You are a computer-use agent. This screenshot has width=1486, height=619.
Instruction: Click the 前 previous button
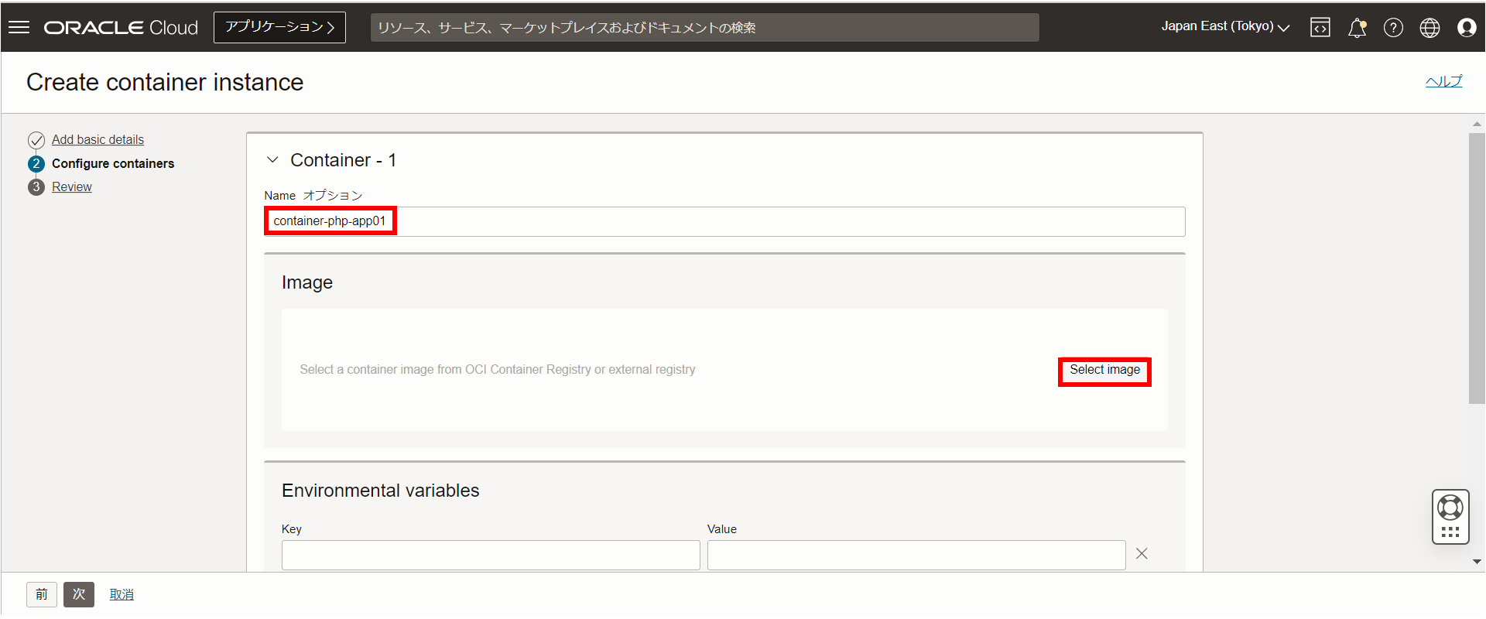click(42, 594)
